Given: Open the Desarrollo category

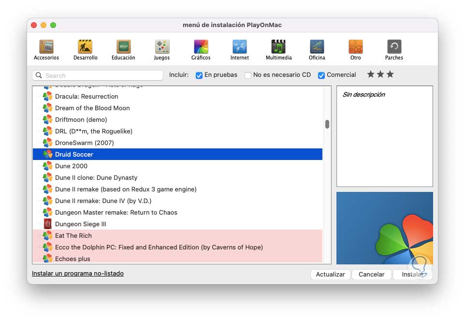Looking at the screenshot, I should [85, 49].
